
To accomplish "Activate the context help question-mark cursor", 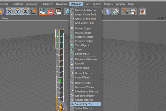I will [x=125, y=11].
